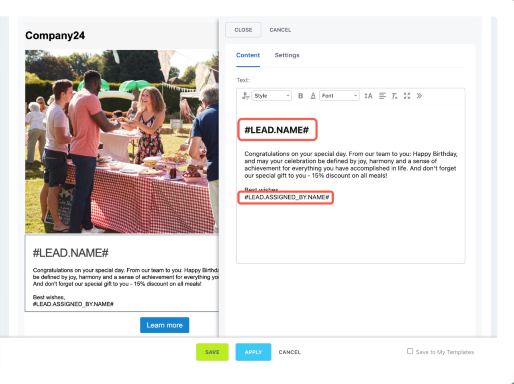
Task: Click the #LEAD.NAME# heading in the text editor
Action: [x=277, y=130]
